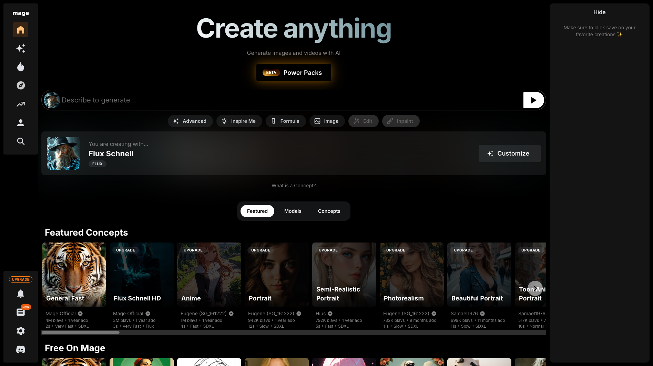Viewport: 653px width, 366px height.
Task: Click the Inpaint option button
Action: click(401, 121)
